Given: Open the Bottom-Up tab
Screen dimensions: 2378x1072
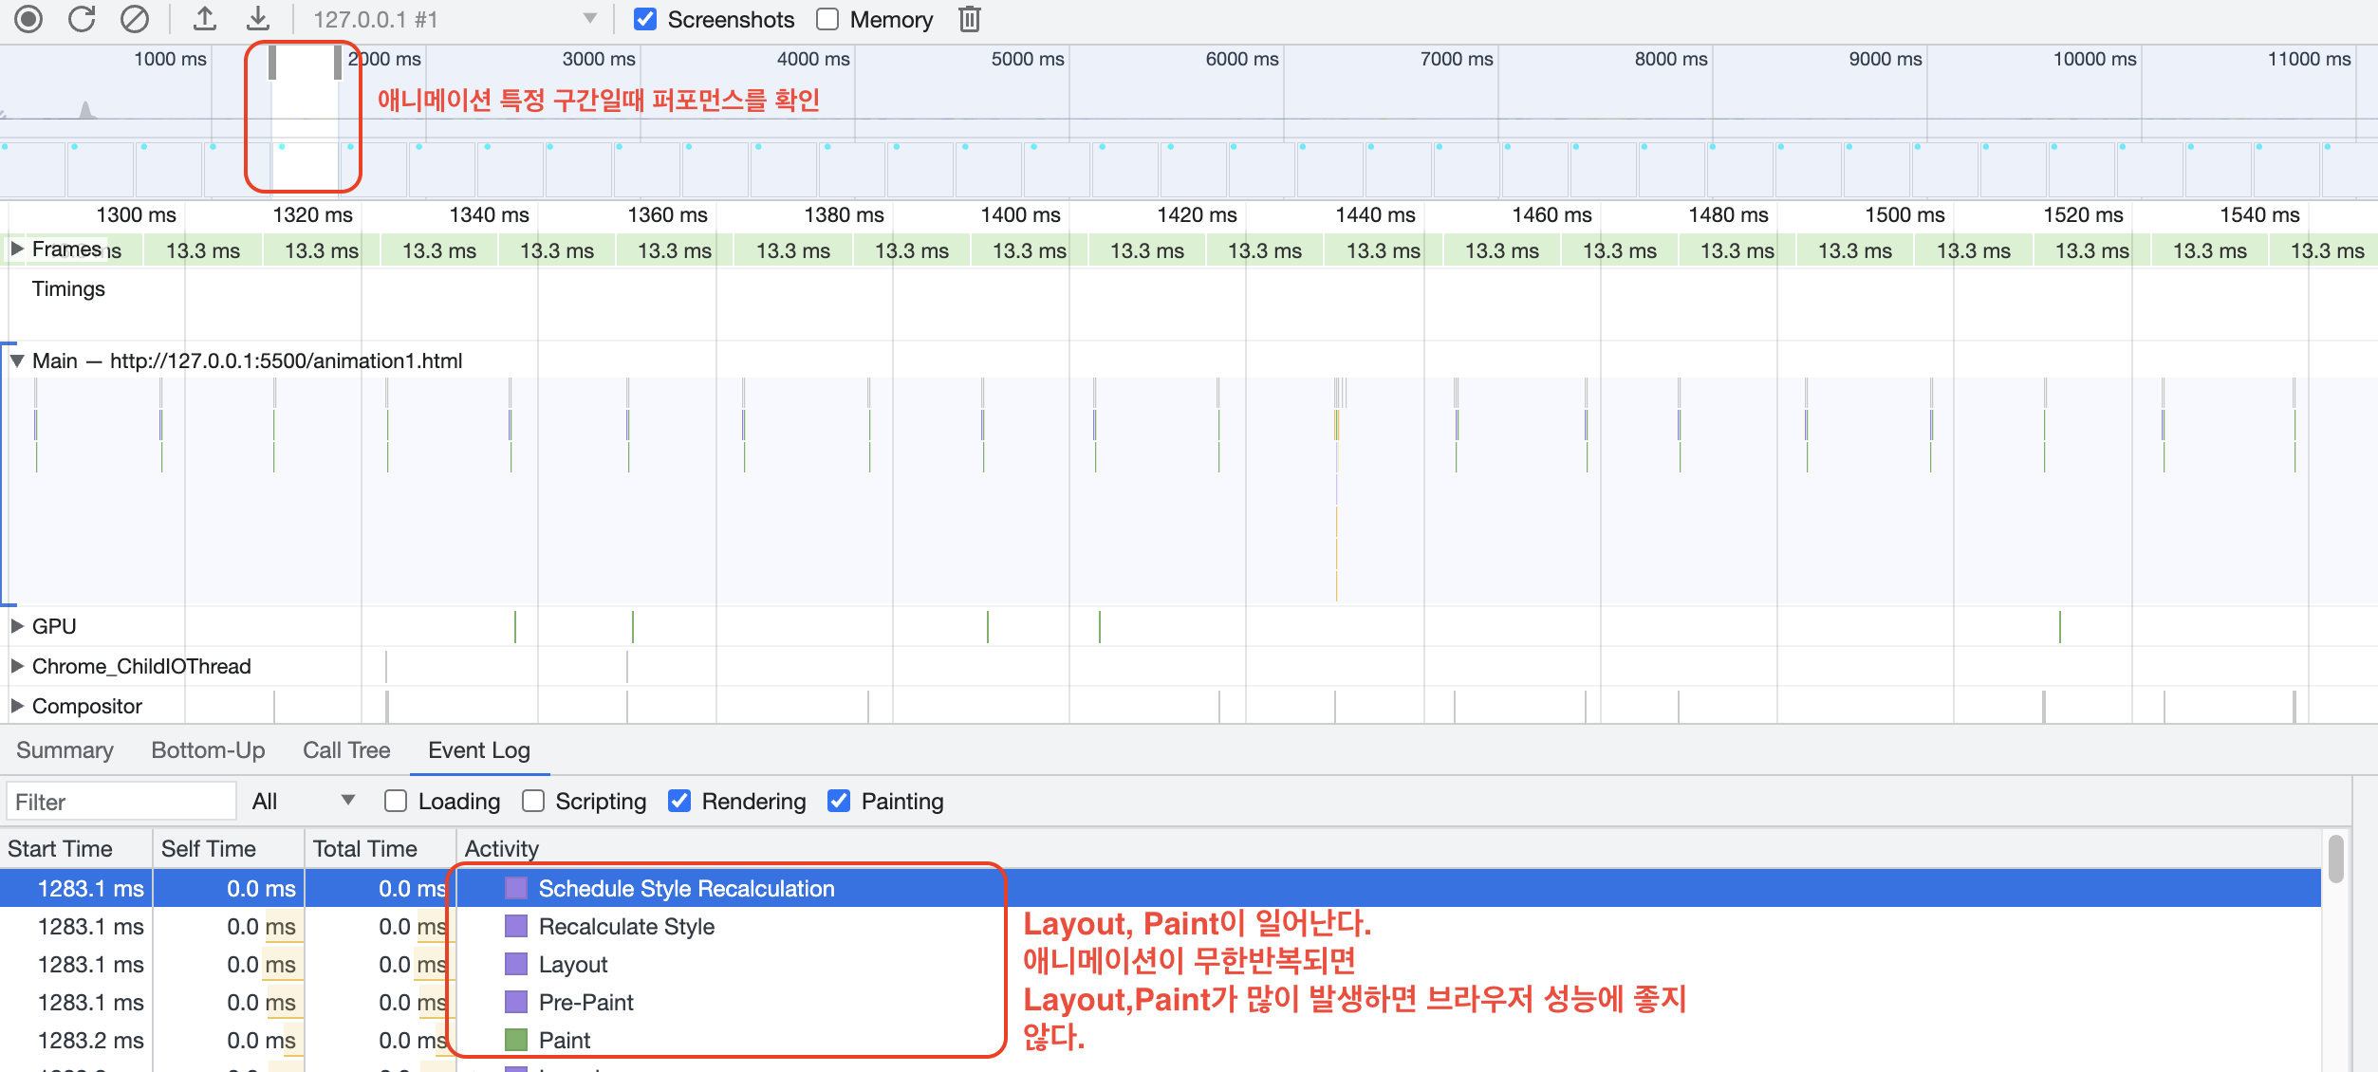Looking at the screenshot, I should point(208,750).
